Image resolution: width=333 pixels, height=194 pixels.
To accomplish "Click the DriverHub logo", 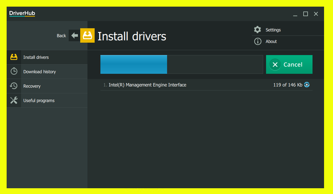I will click(x=22, y=13).
